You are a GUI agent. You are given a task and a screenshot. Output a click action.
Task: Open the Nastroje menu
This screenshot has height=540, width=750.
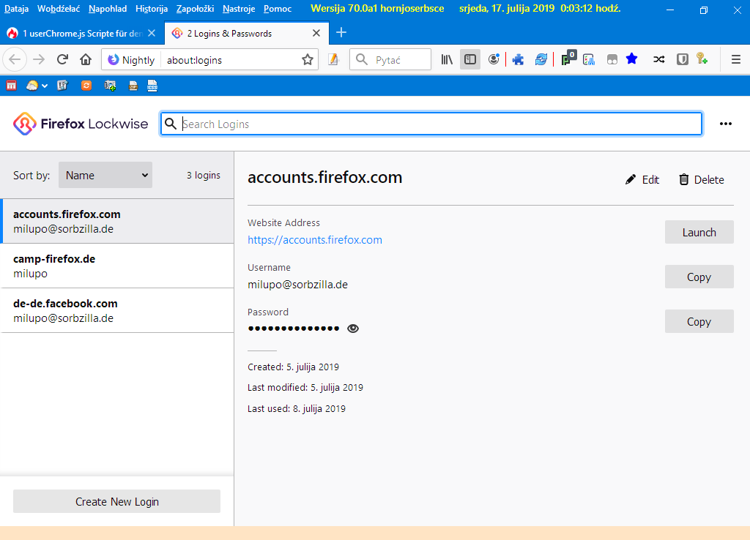click(x=239, y=9)
